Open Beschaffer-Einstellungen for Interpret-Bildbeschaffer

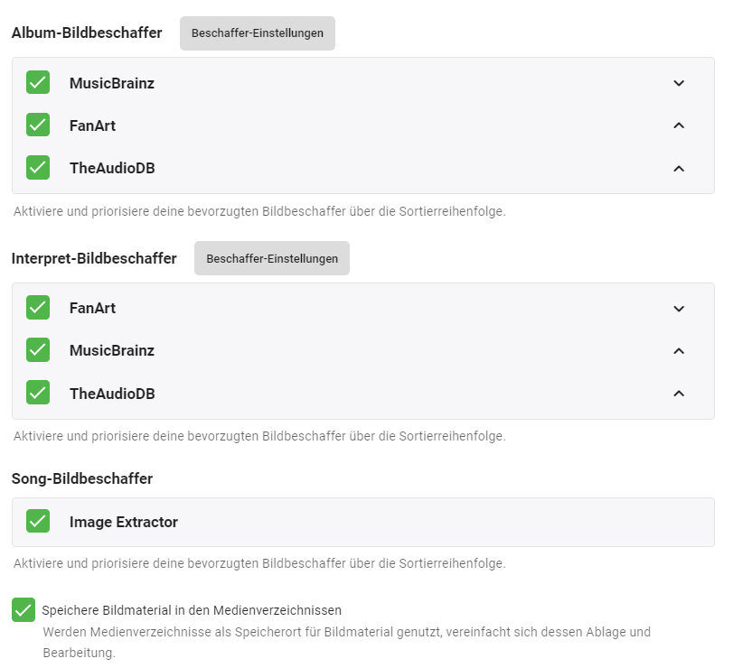[x=272, y=258]
